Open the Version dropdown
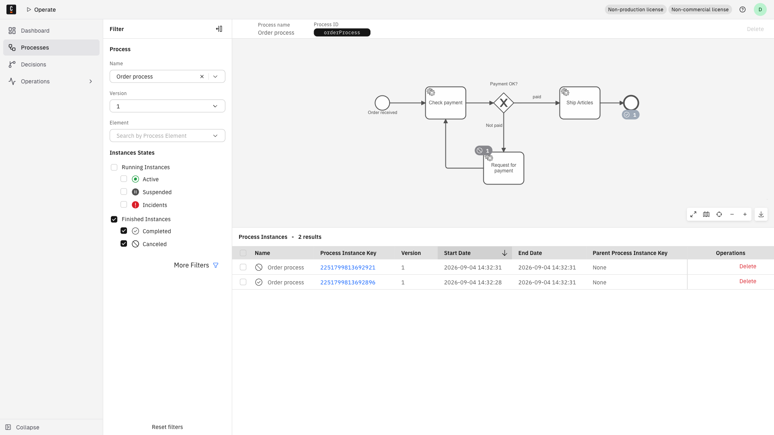The image size is (774, 435). coord(167,106)
